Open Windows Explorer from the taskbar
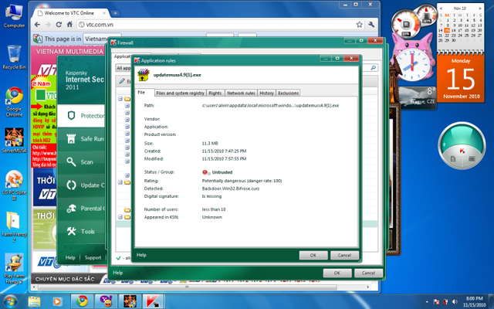 [34, 301]
